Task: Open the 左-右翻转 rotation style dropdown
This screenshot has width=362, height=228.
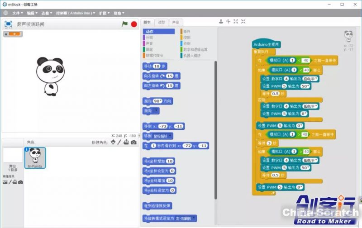Action: pyautogui.click(x=194, y=218)
